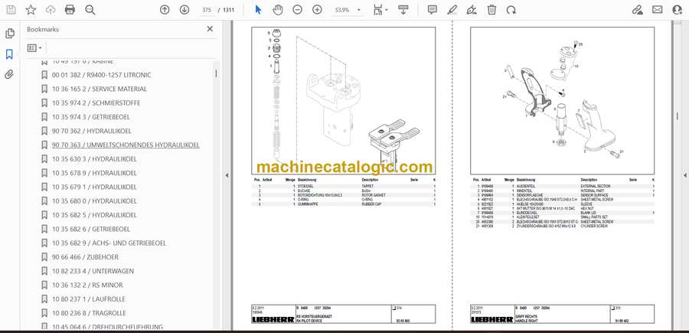Print the document with the printer icon
This screenshot has height=333, width=689.
[70, 10]
